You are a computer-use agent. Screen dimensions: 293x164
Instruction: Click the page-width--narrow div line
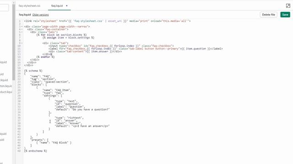[57, 26]
